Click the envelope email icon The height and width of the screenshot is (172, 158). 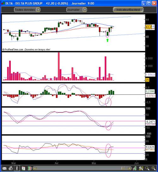coord(4,168)
